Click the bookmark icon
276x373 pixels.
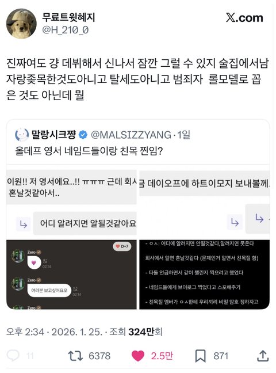click(x=201, y=356)
